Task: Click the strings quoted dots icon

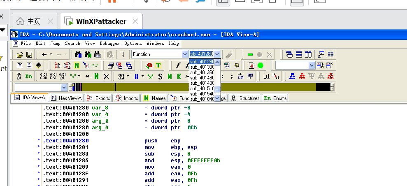Action: tap(95, 65)
